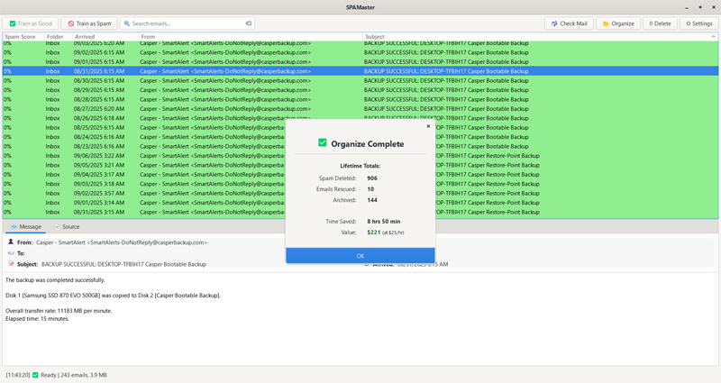Close the Organize Complete popup with the X
The height and width of the screenshot is (383, 721).
click(x=428, y=126)
